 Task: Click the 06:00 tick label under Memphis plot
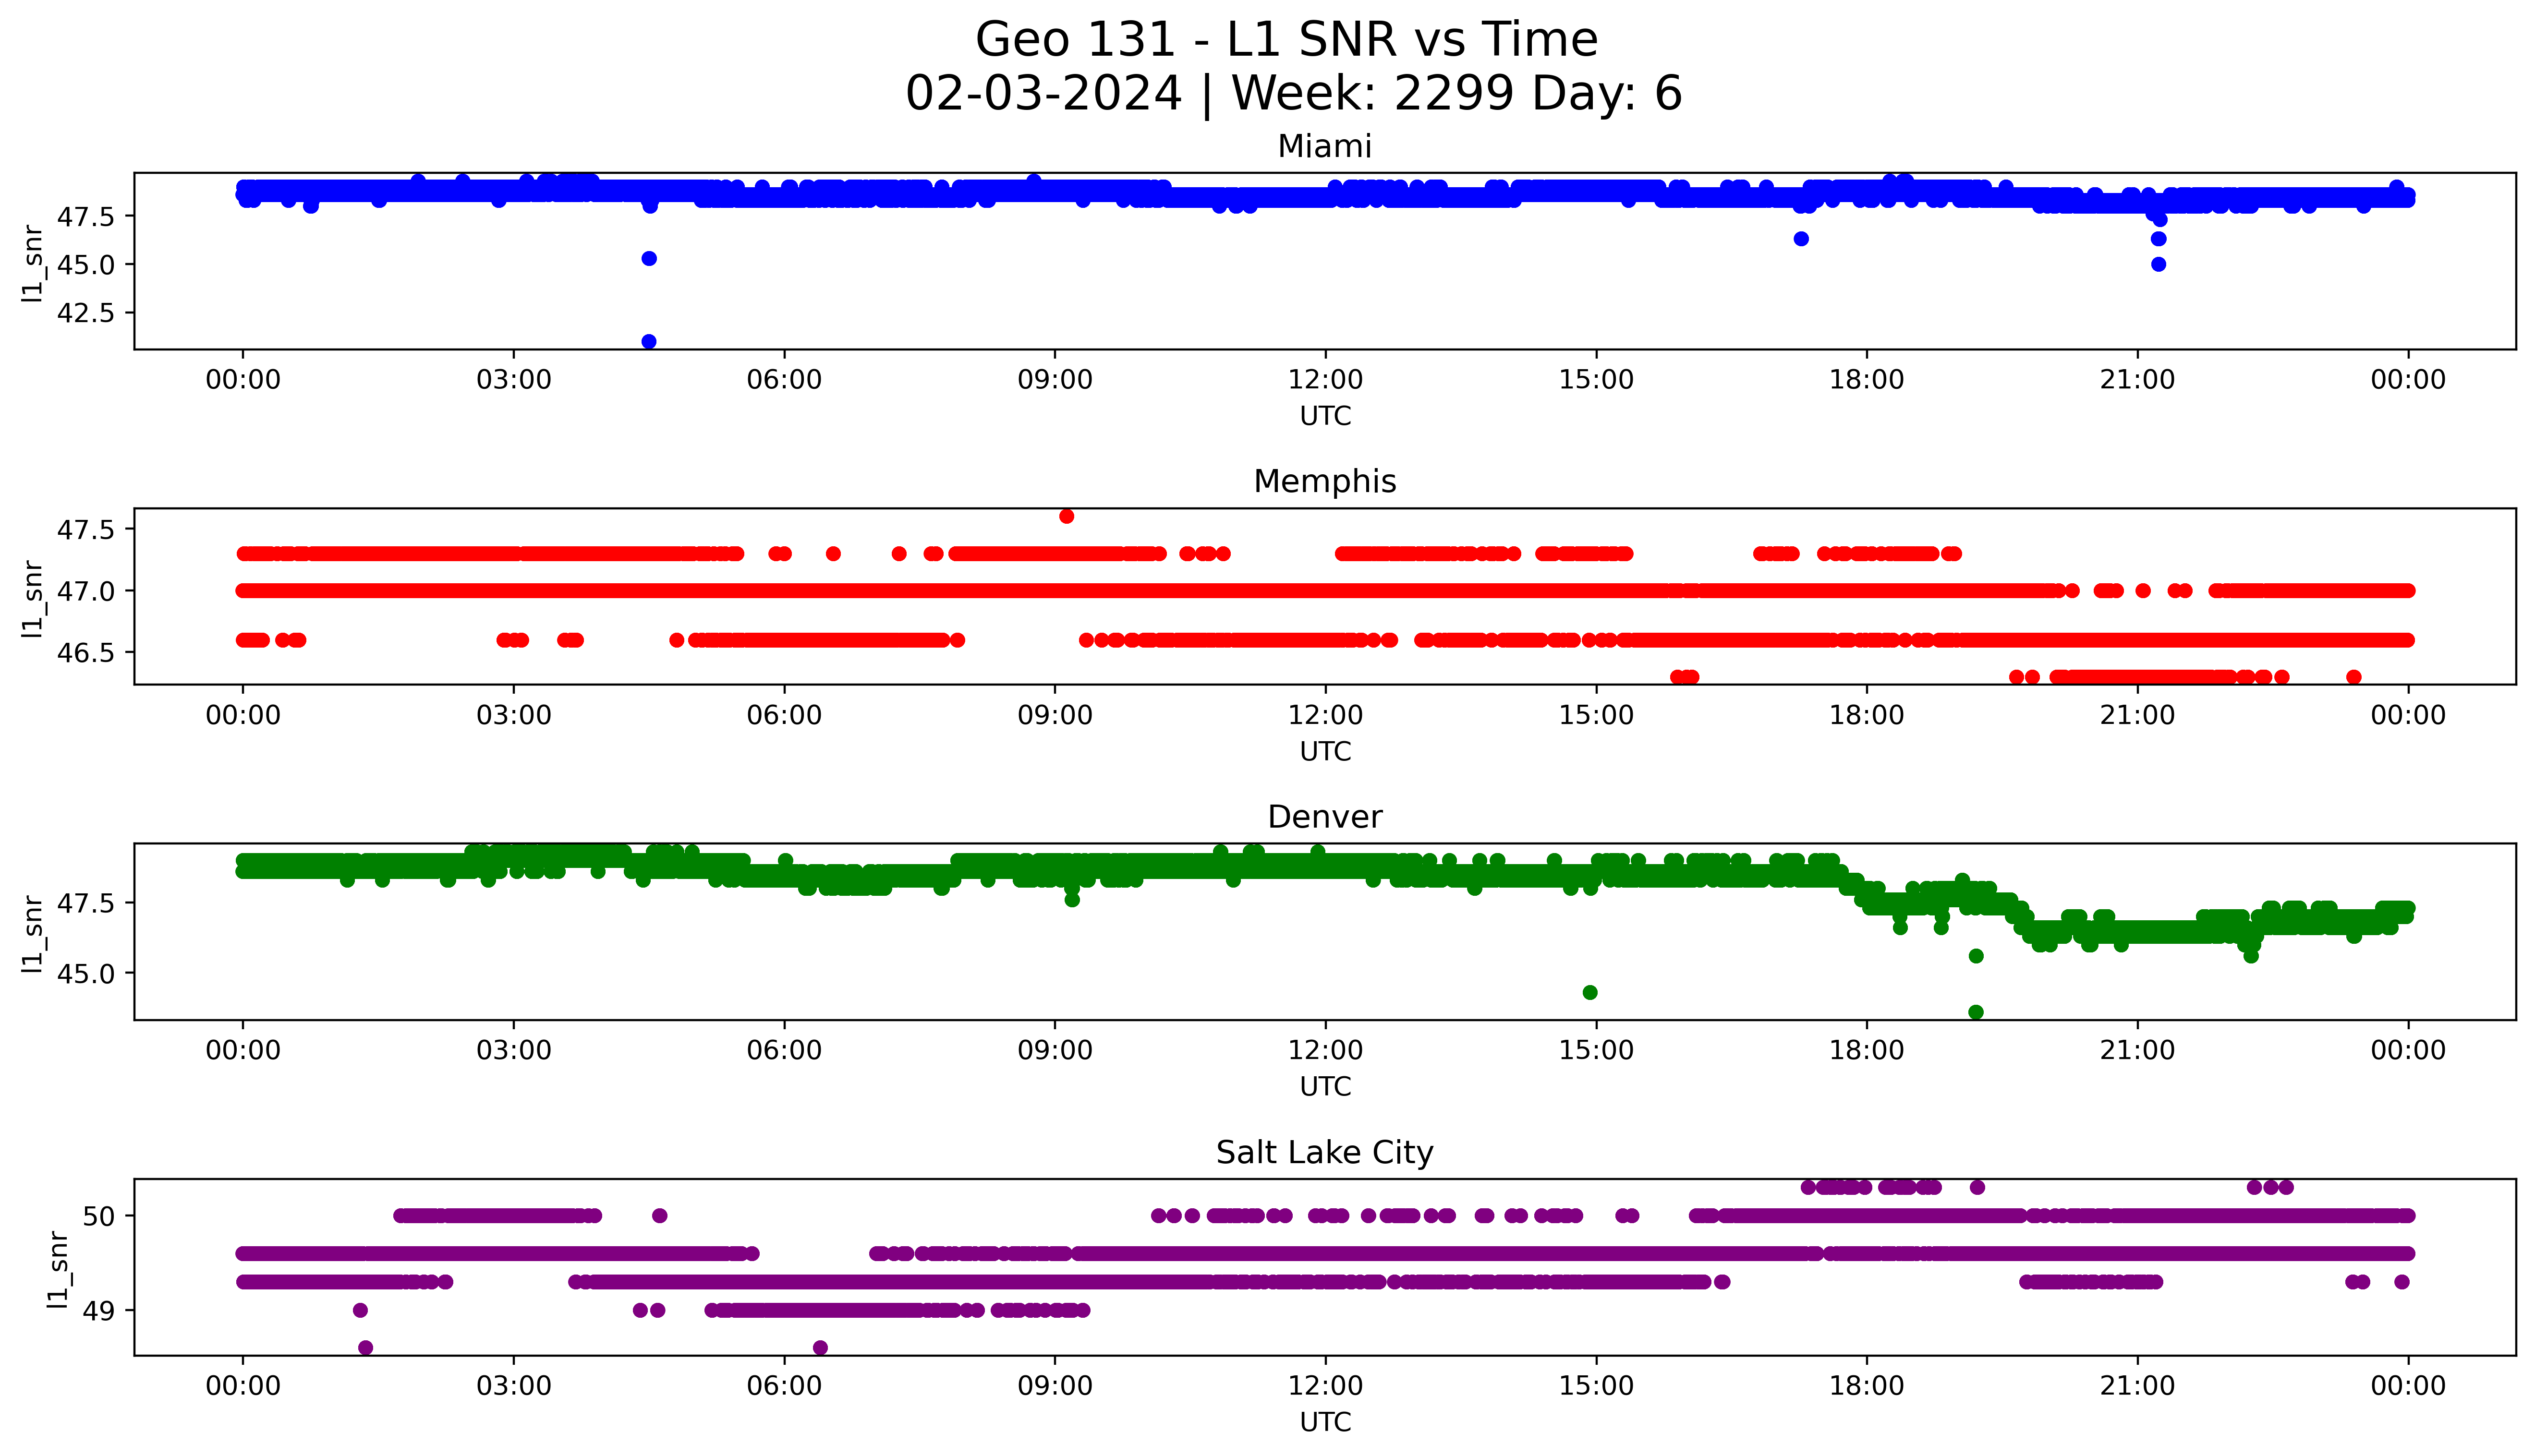(x=783, y=715)
